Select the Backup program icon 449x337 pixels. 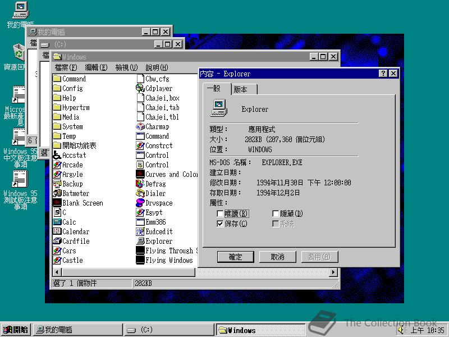(x=57, y=184)
